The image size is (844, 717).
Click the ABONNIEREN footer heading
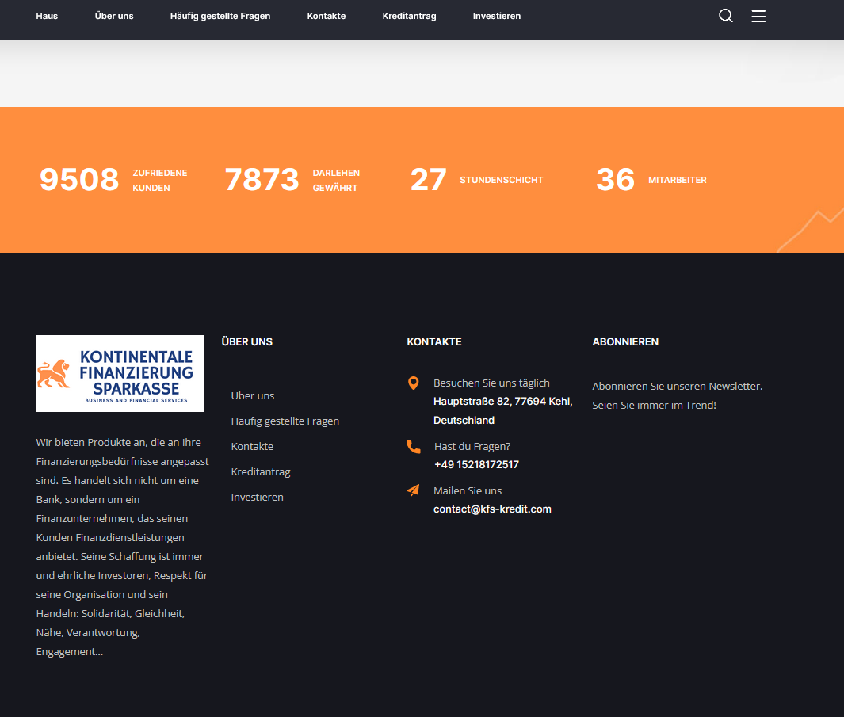coord(625,341)
